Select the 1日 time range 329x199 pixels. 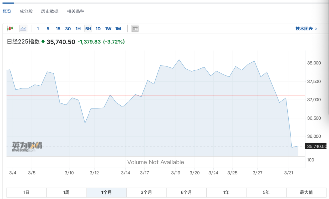pyautogui.click(x=27, y=192)
